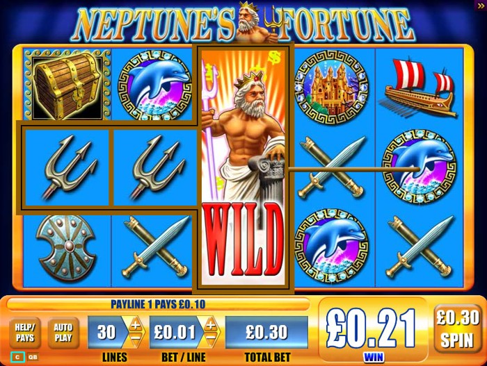This screenshot has width=487, height=366.
Task: Open Help/Pays paytable
Action: 25,333
